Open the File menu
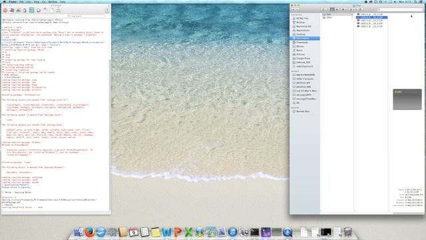Screen dimensions: 426x240 21,1
